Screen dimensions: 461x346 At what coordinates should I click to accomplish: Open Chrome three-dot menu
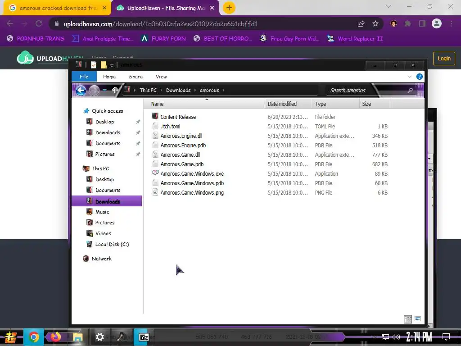pos(451,23)
